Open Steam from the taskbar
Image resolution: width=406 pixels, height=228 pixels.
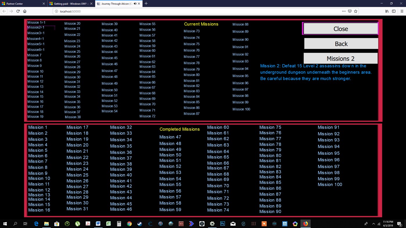140,224
